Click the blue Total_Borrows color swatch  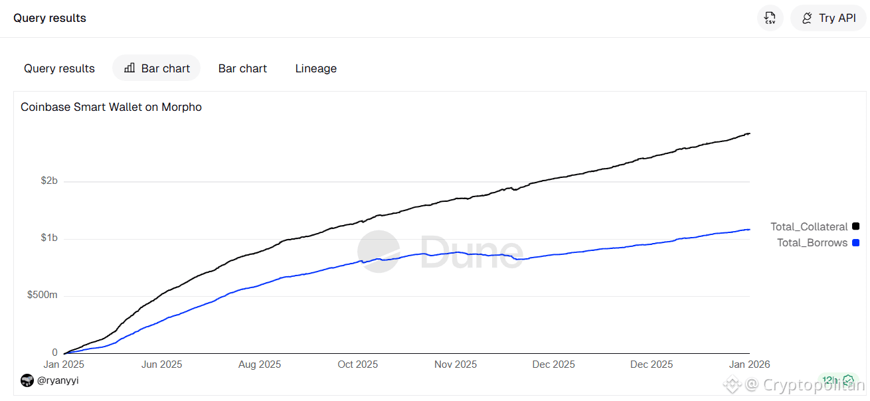tap(855, 242)
